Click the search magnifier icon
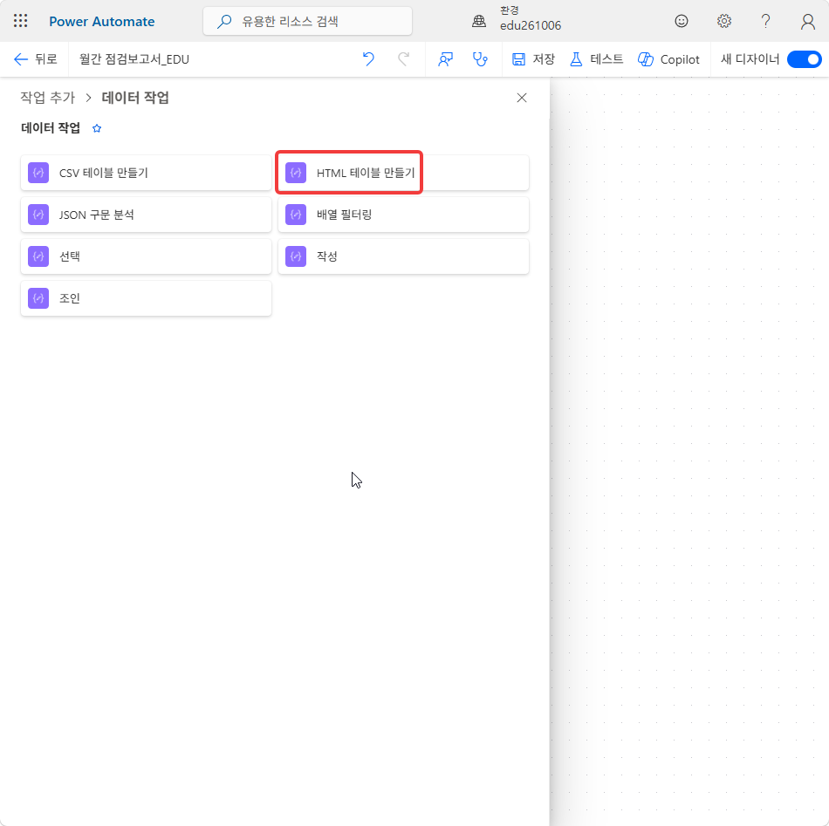This screenshot has width=829, height=826. pyautogui.click(x=224, y=21)
